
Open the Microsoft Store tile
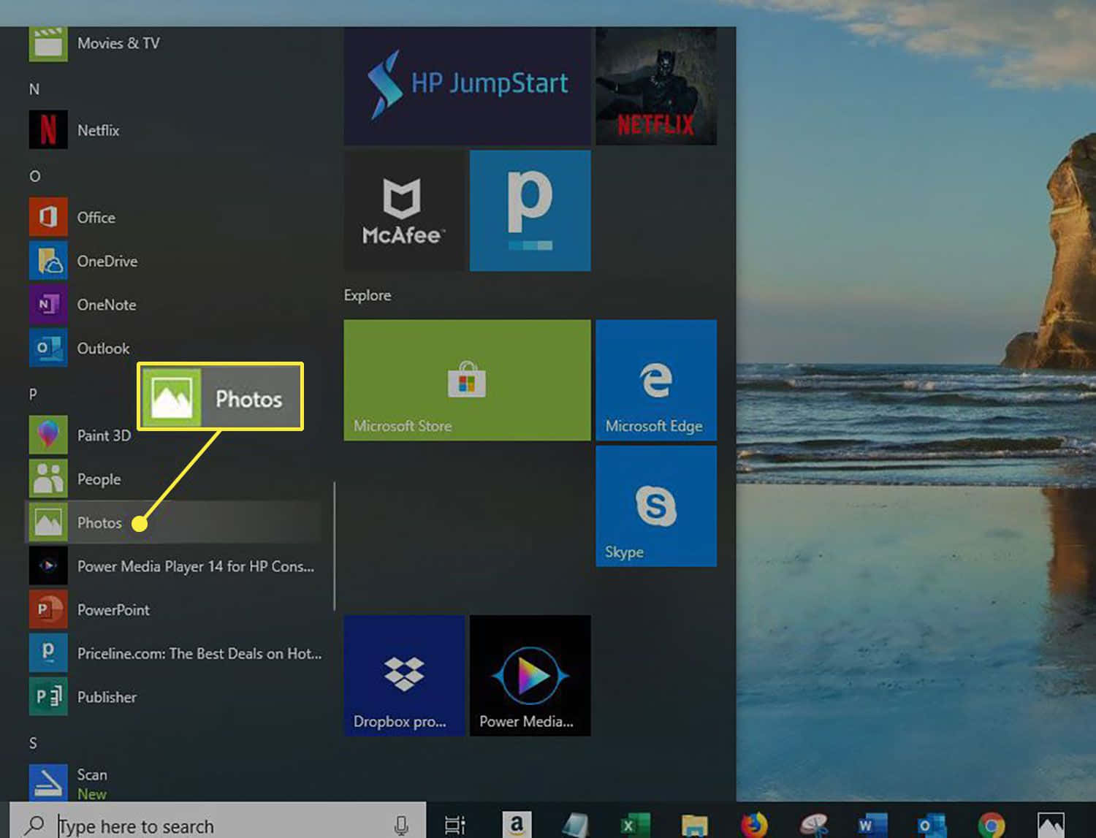click(468, 380)
